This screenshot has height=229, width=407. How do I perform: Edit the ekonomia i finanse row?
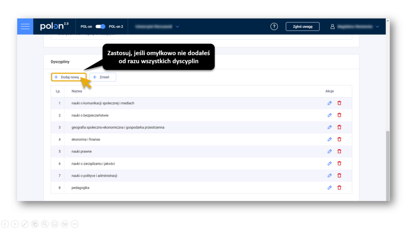coord(329,139)
